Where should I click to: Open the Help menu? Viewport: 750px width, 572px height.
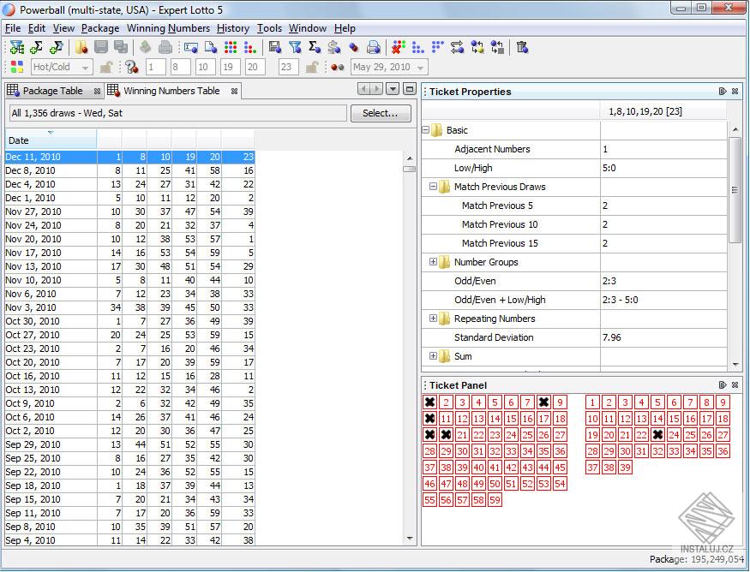(345, 28)
